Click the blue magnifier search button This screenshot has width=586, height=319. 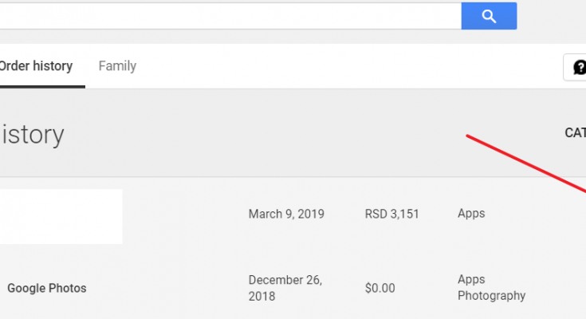[489, 16]
